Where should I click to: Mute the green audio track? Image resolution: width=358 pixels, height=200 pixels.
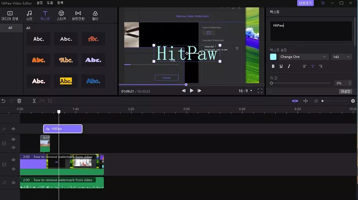click(x=13, y=183)
